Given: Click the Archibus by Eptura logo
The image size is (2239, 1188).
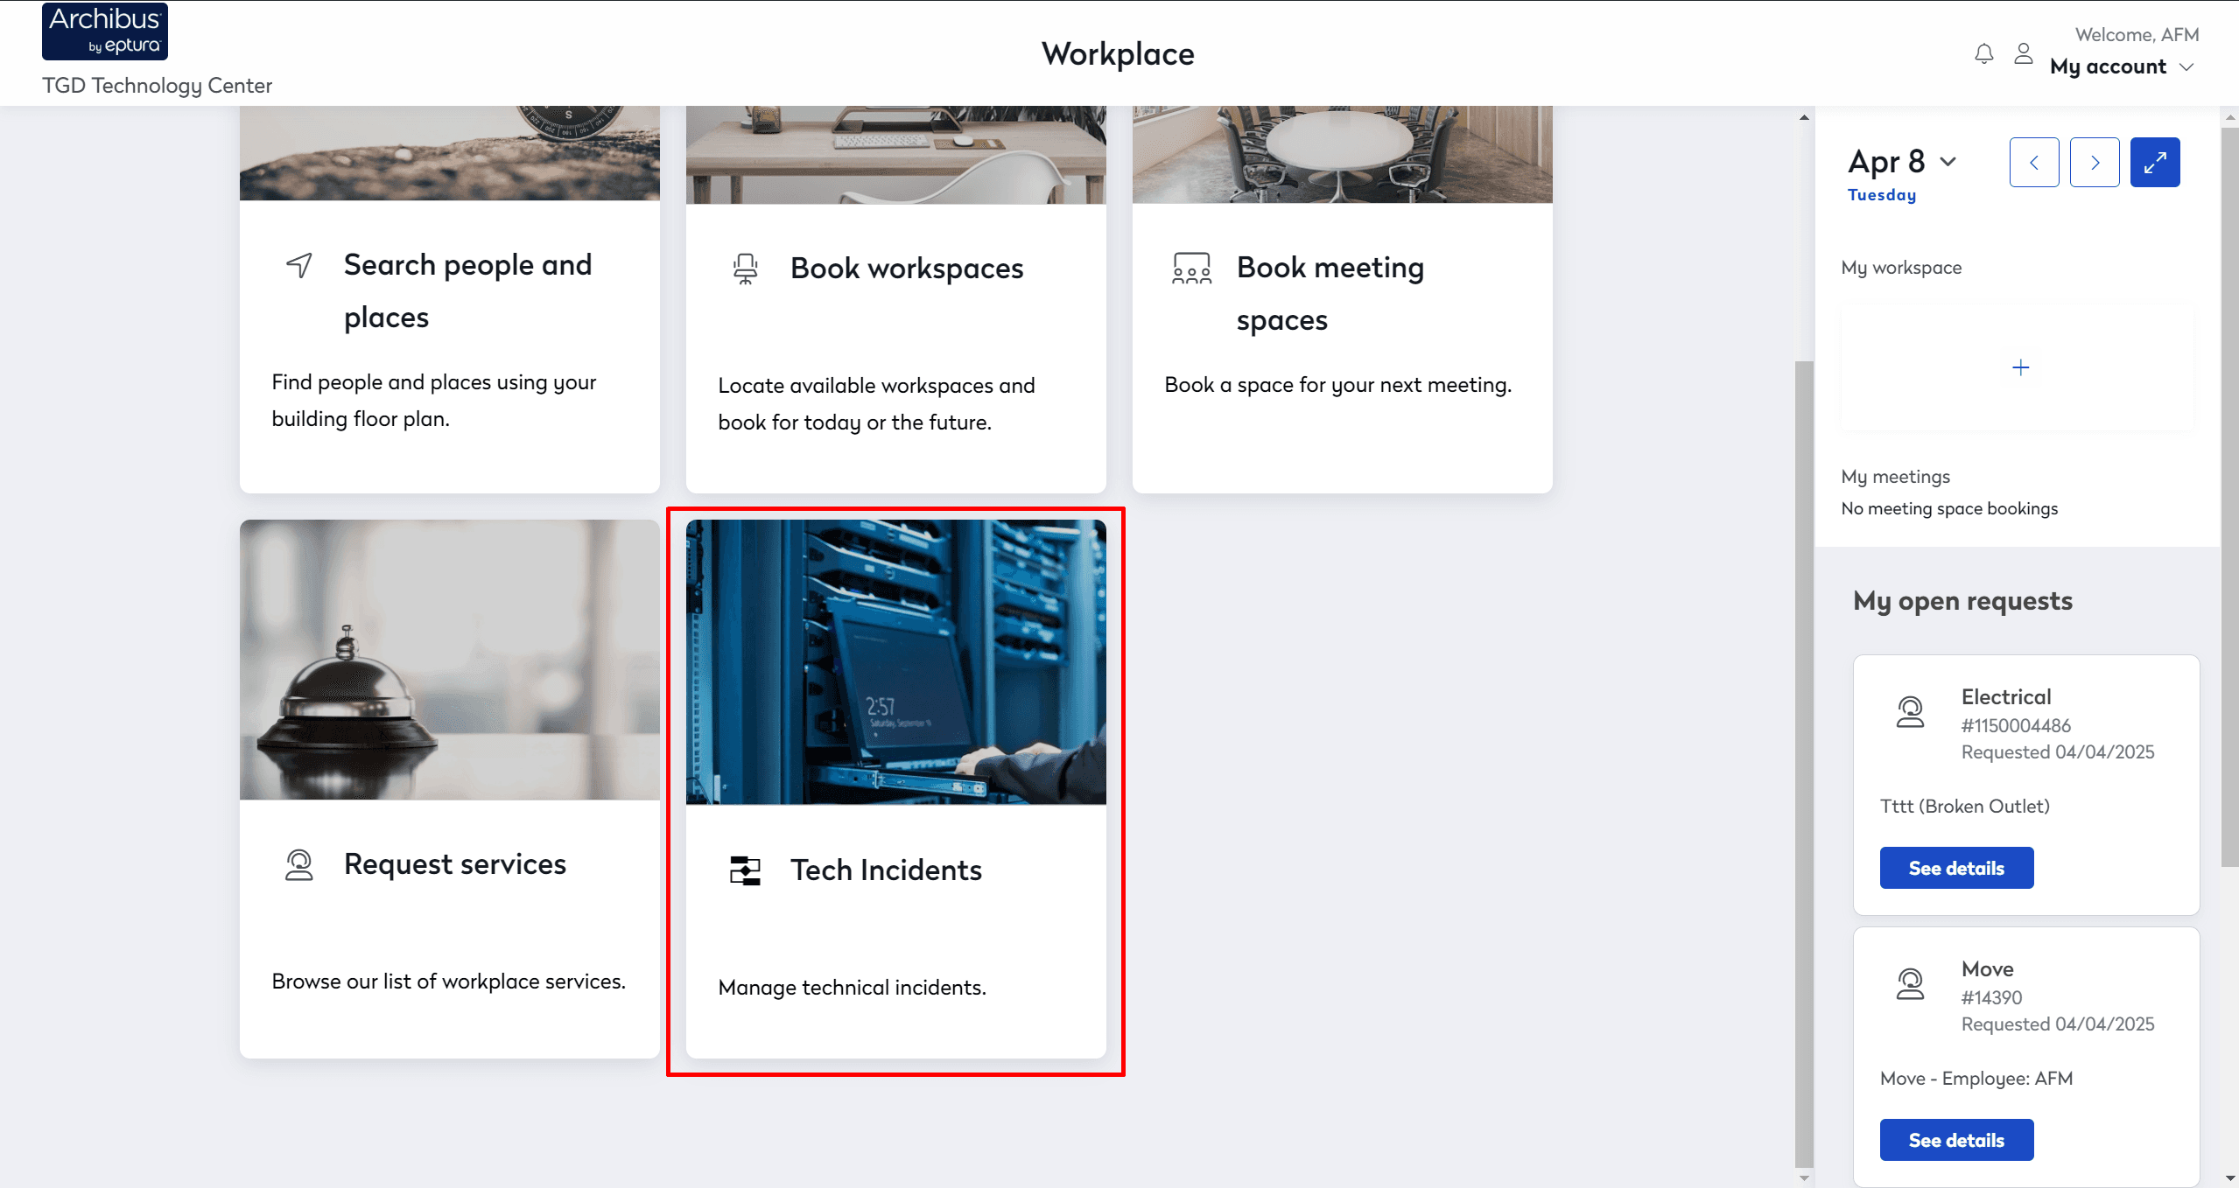Looking at the screenshot, I should click(x=105, y=31).
